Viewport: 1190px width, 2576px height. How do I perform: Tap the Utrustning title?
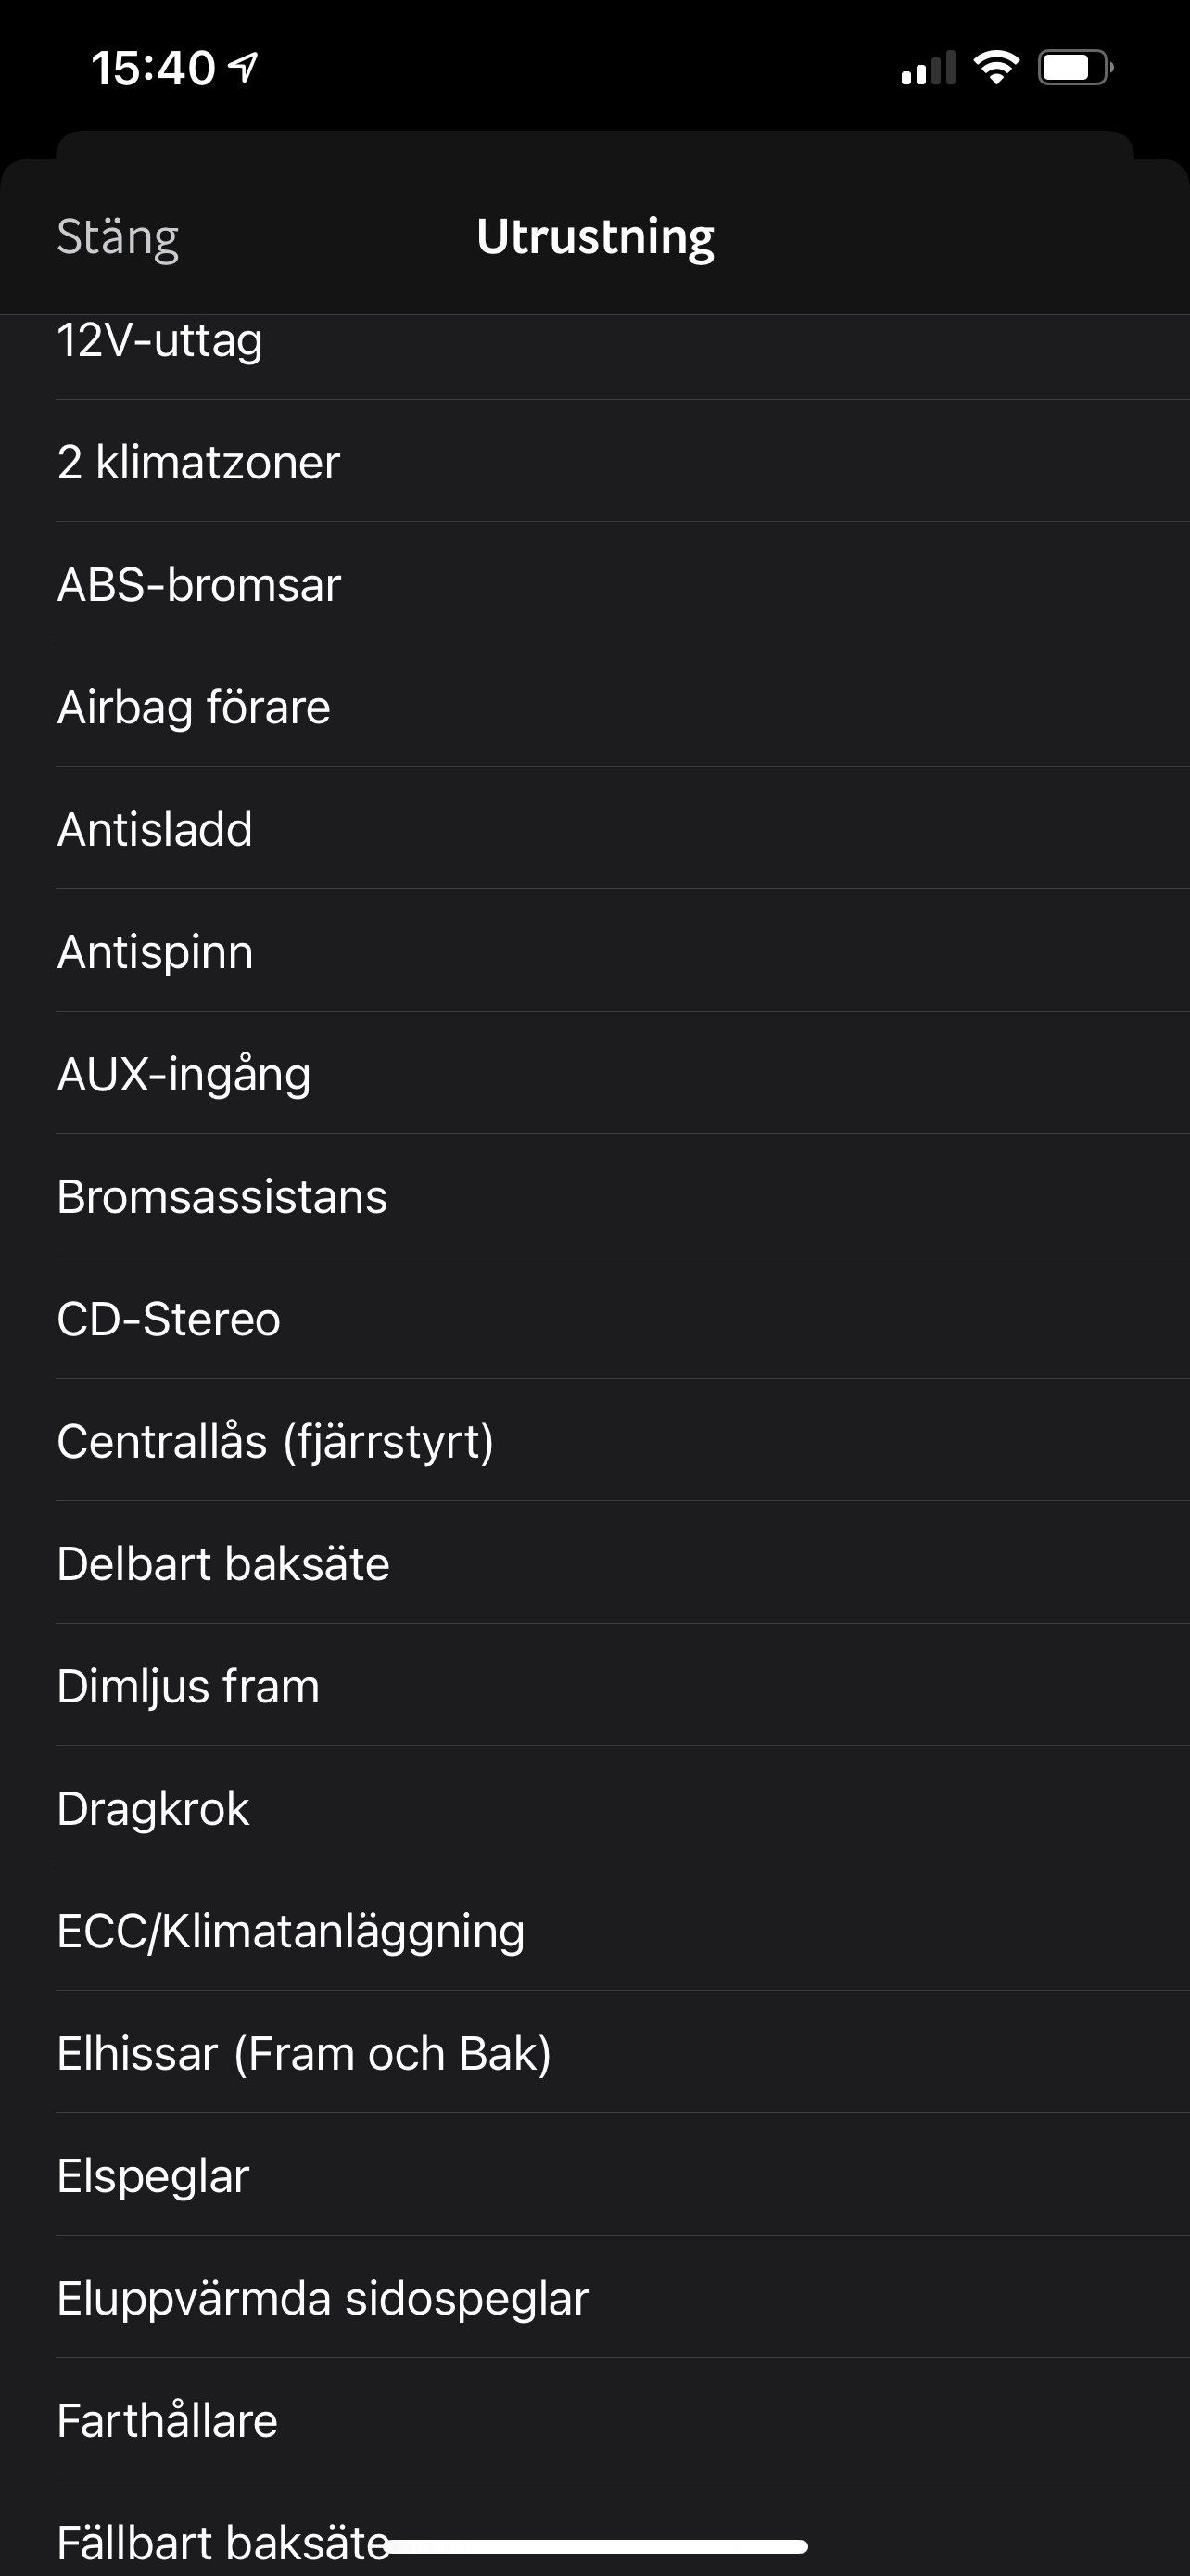pyautogui.click(x=596, y=237)
